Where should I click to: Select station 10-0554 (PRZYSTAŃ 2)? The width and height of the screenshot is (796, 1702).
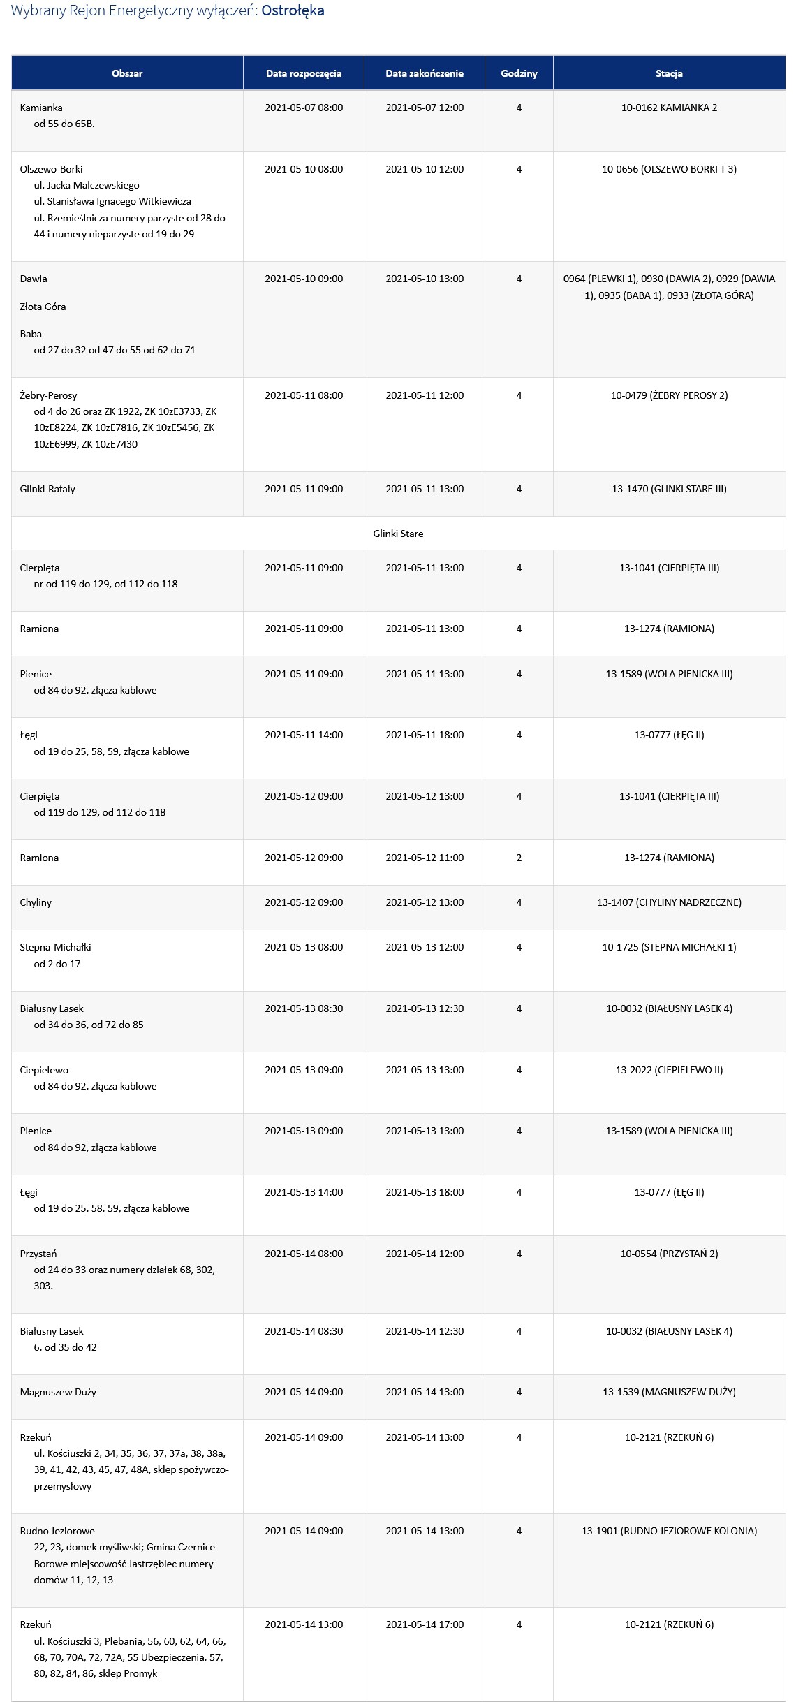coord(669,1254)
